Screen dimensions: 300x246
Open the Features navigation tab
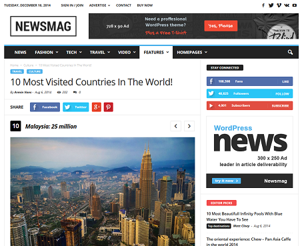156,52
